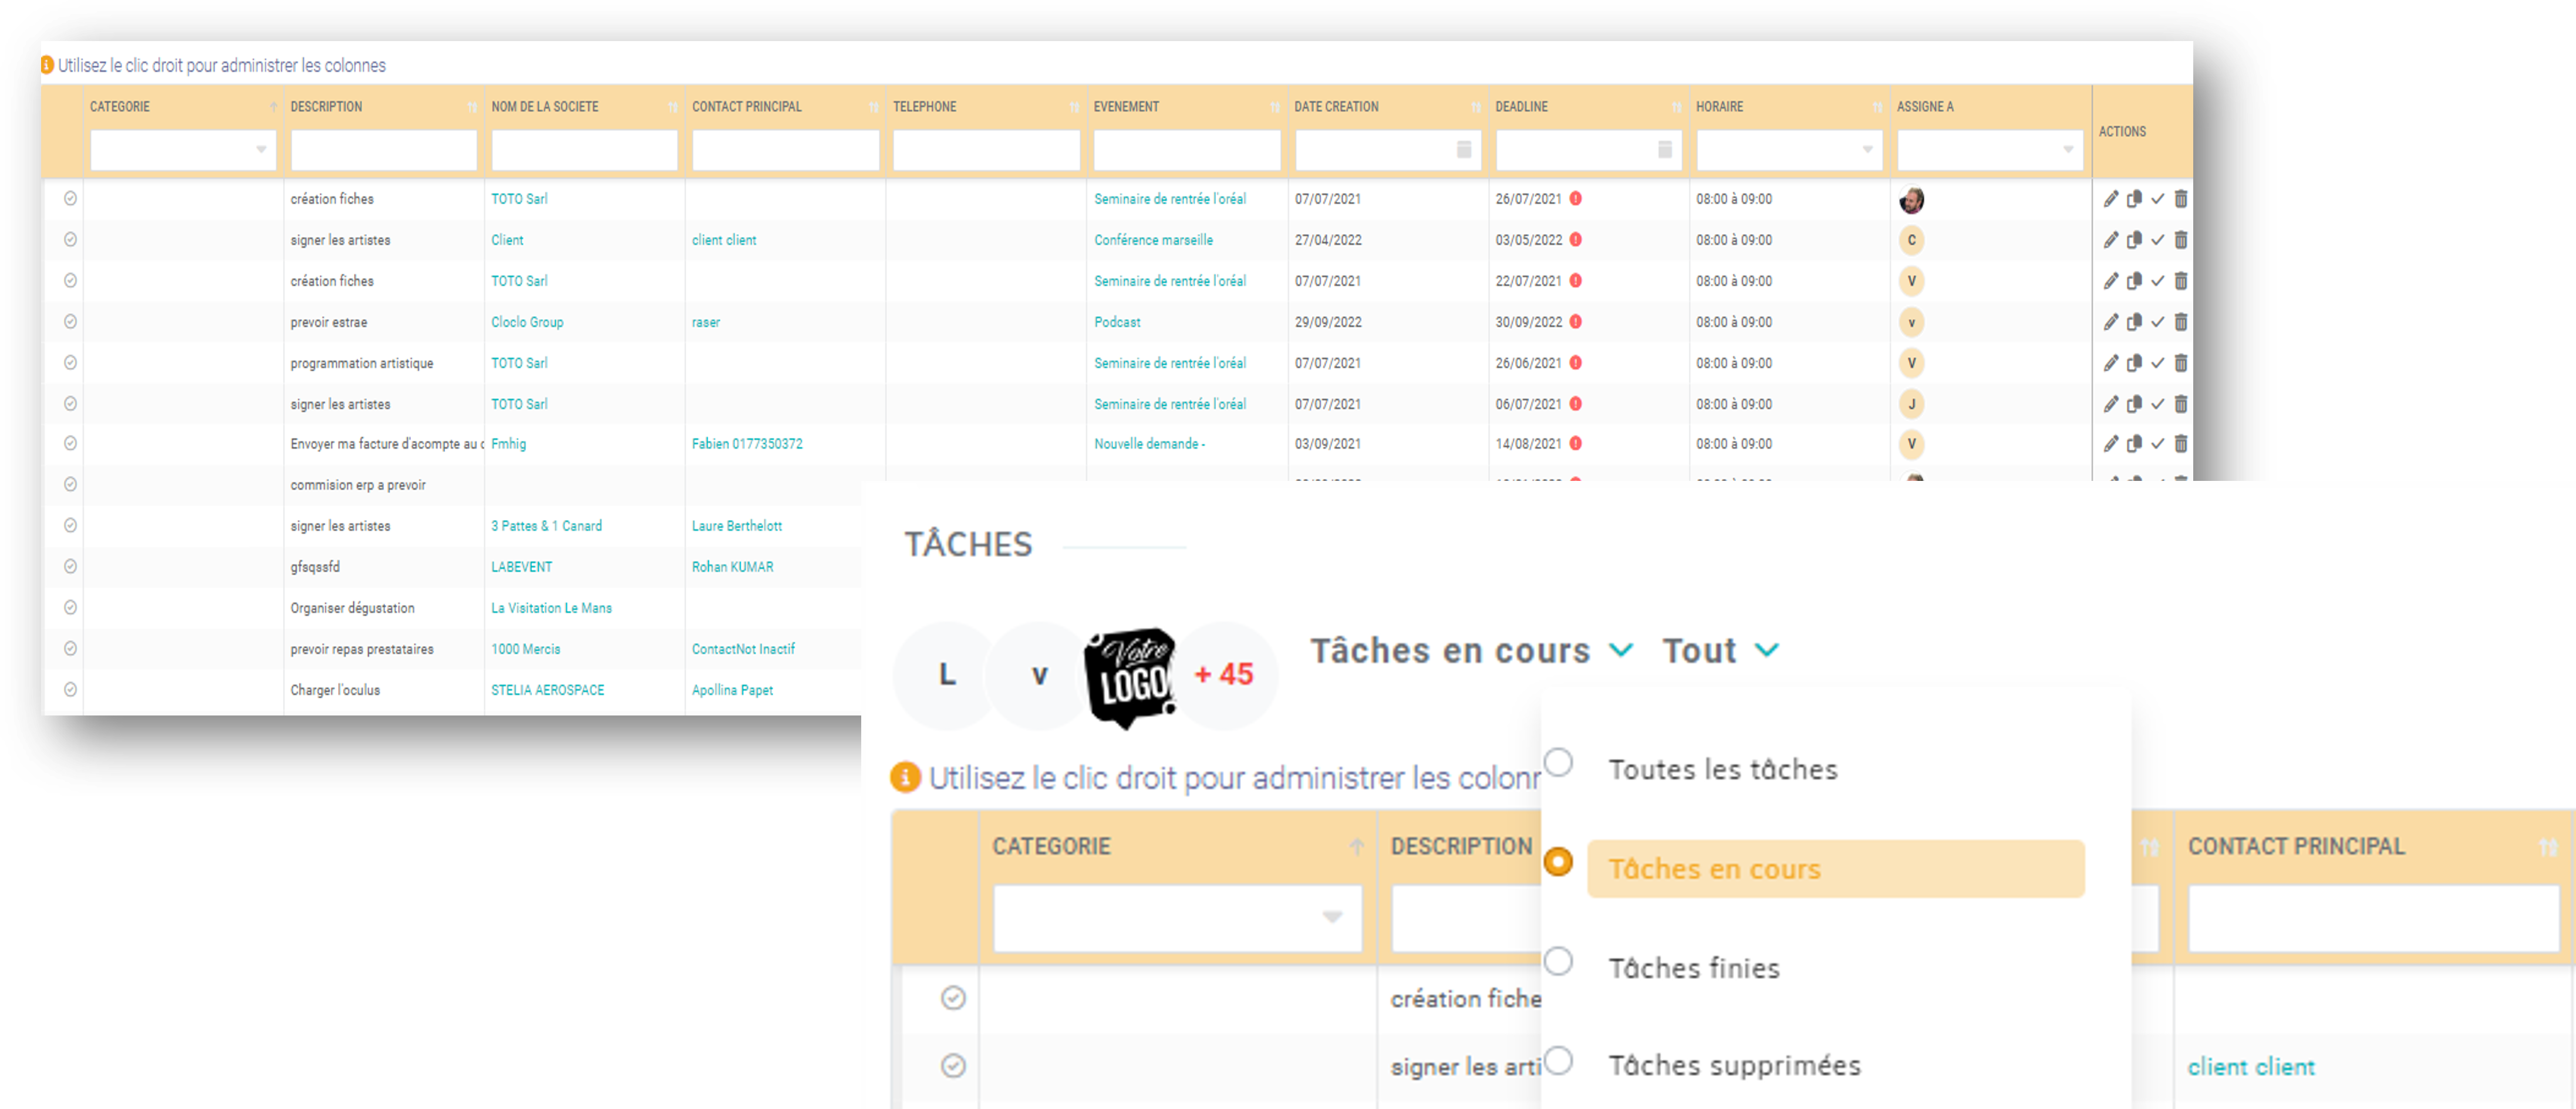
Task: Delete the Nouvelle demande task
Action: click(x=2181, y=443)
